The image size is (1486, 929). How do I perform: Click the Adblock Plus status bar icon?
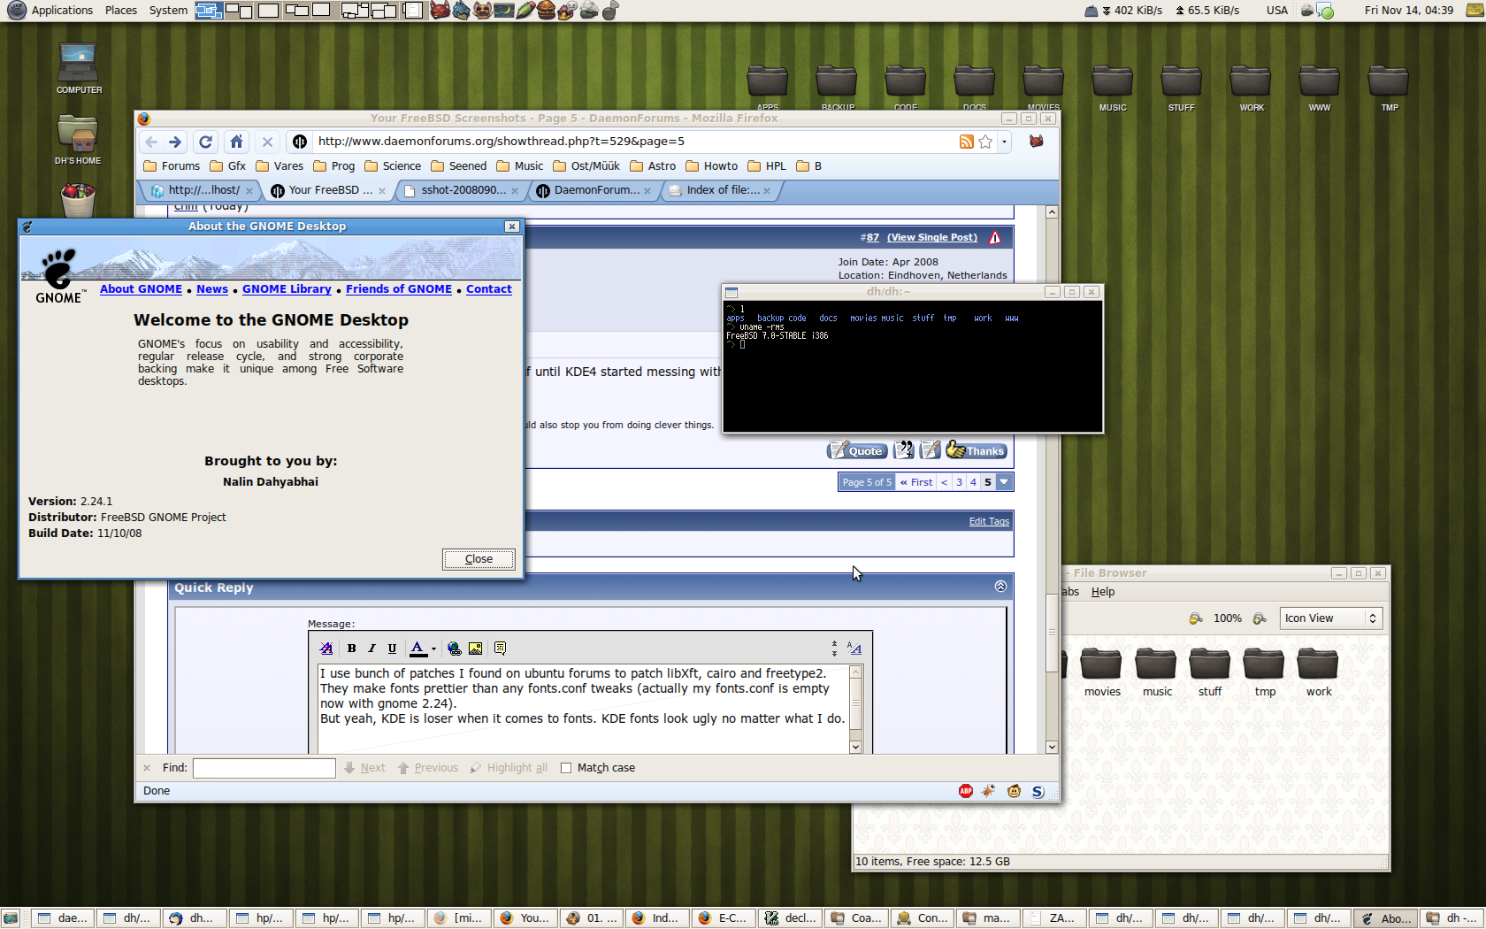tap(966, 791)
